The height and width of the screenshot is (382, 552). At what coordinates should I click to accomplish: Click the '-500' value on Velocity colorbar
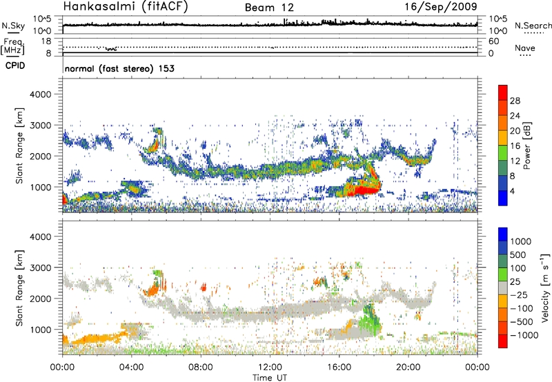pos(522,322)
